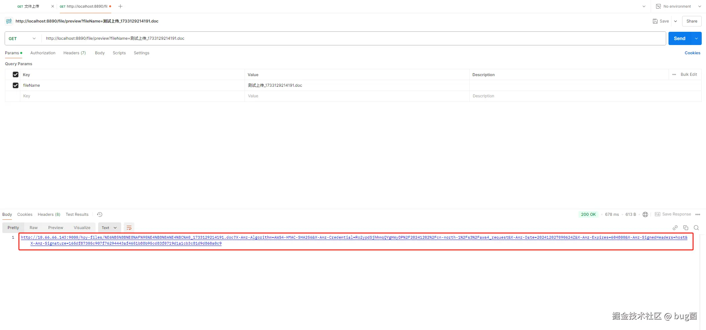Open the response Cookies tab
This screenshot has width=706, height=330.
25,214
